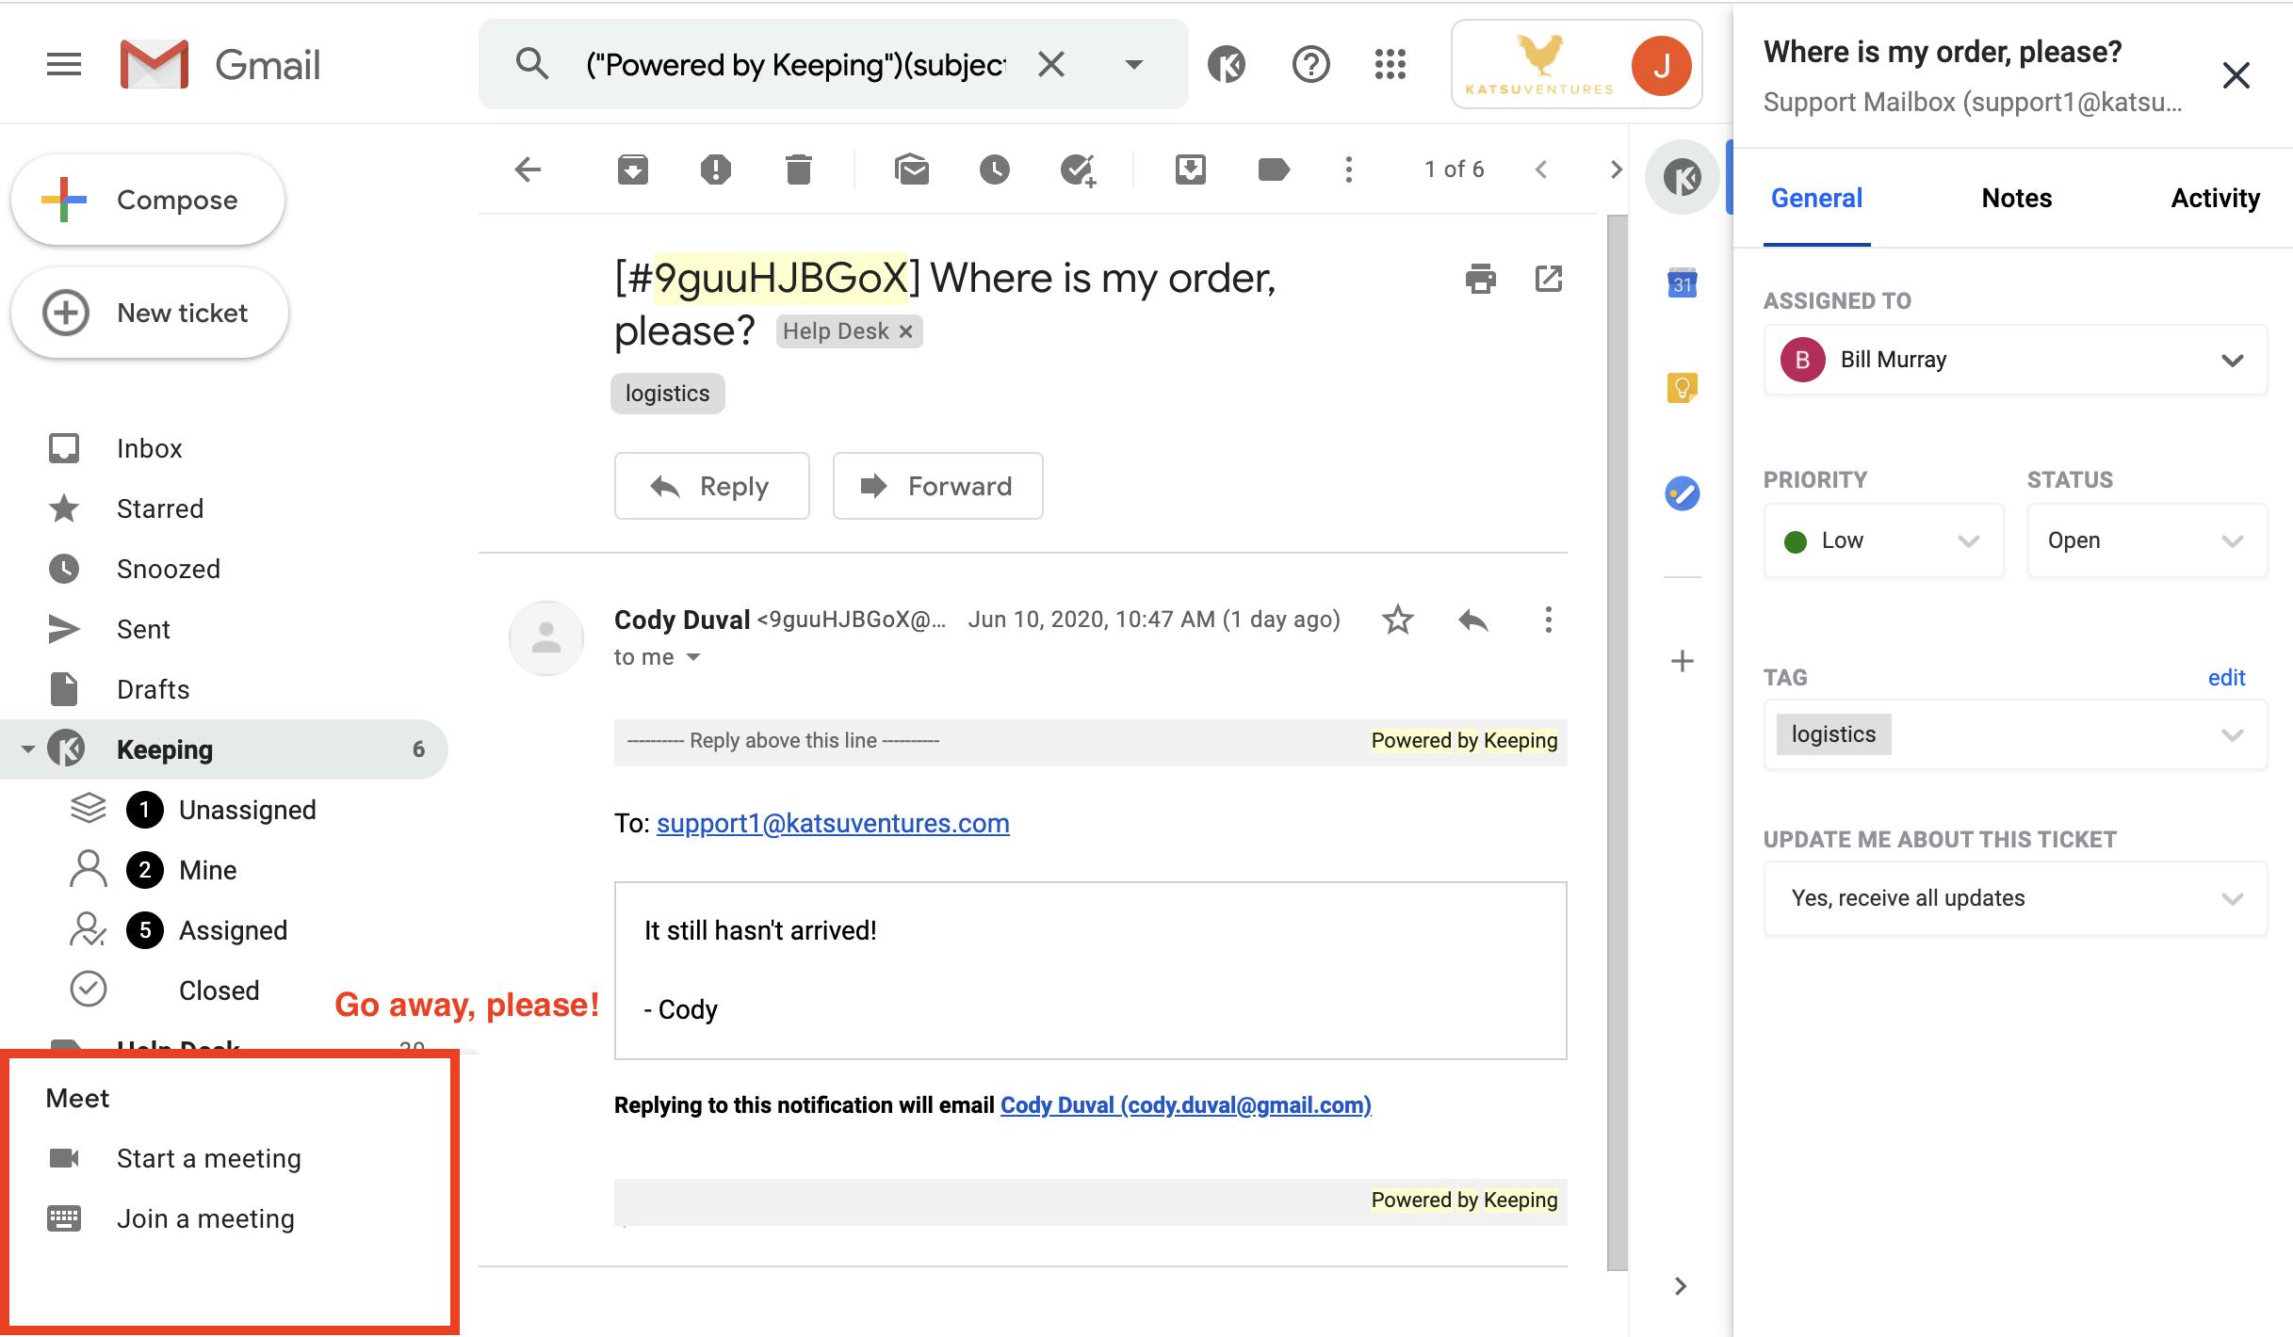Click the logistics tag edit link
Screen dimensions: 2293x1337
2226,678
